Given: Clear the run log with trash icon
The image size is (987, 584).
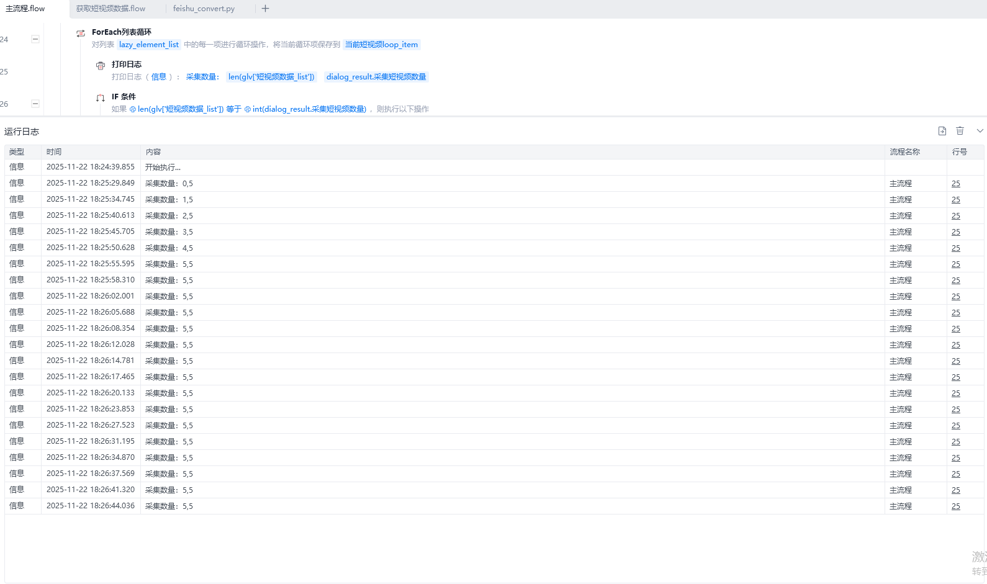Looking at the screenshot, I should pos(960,131).
